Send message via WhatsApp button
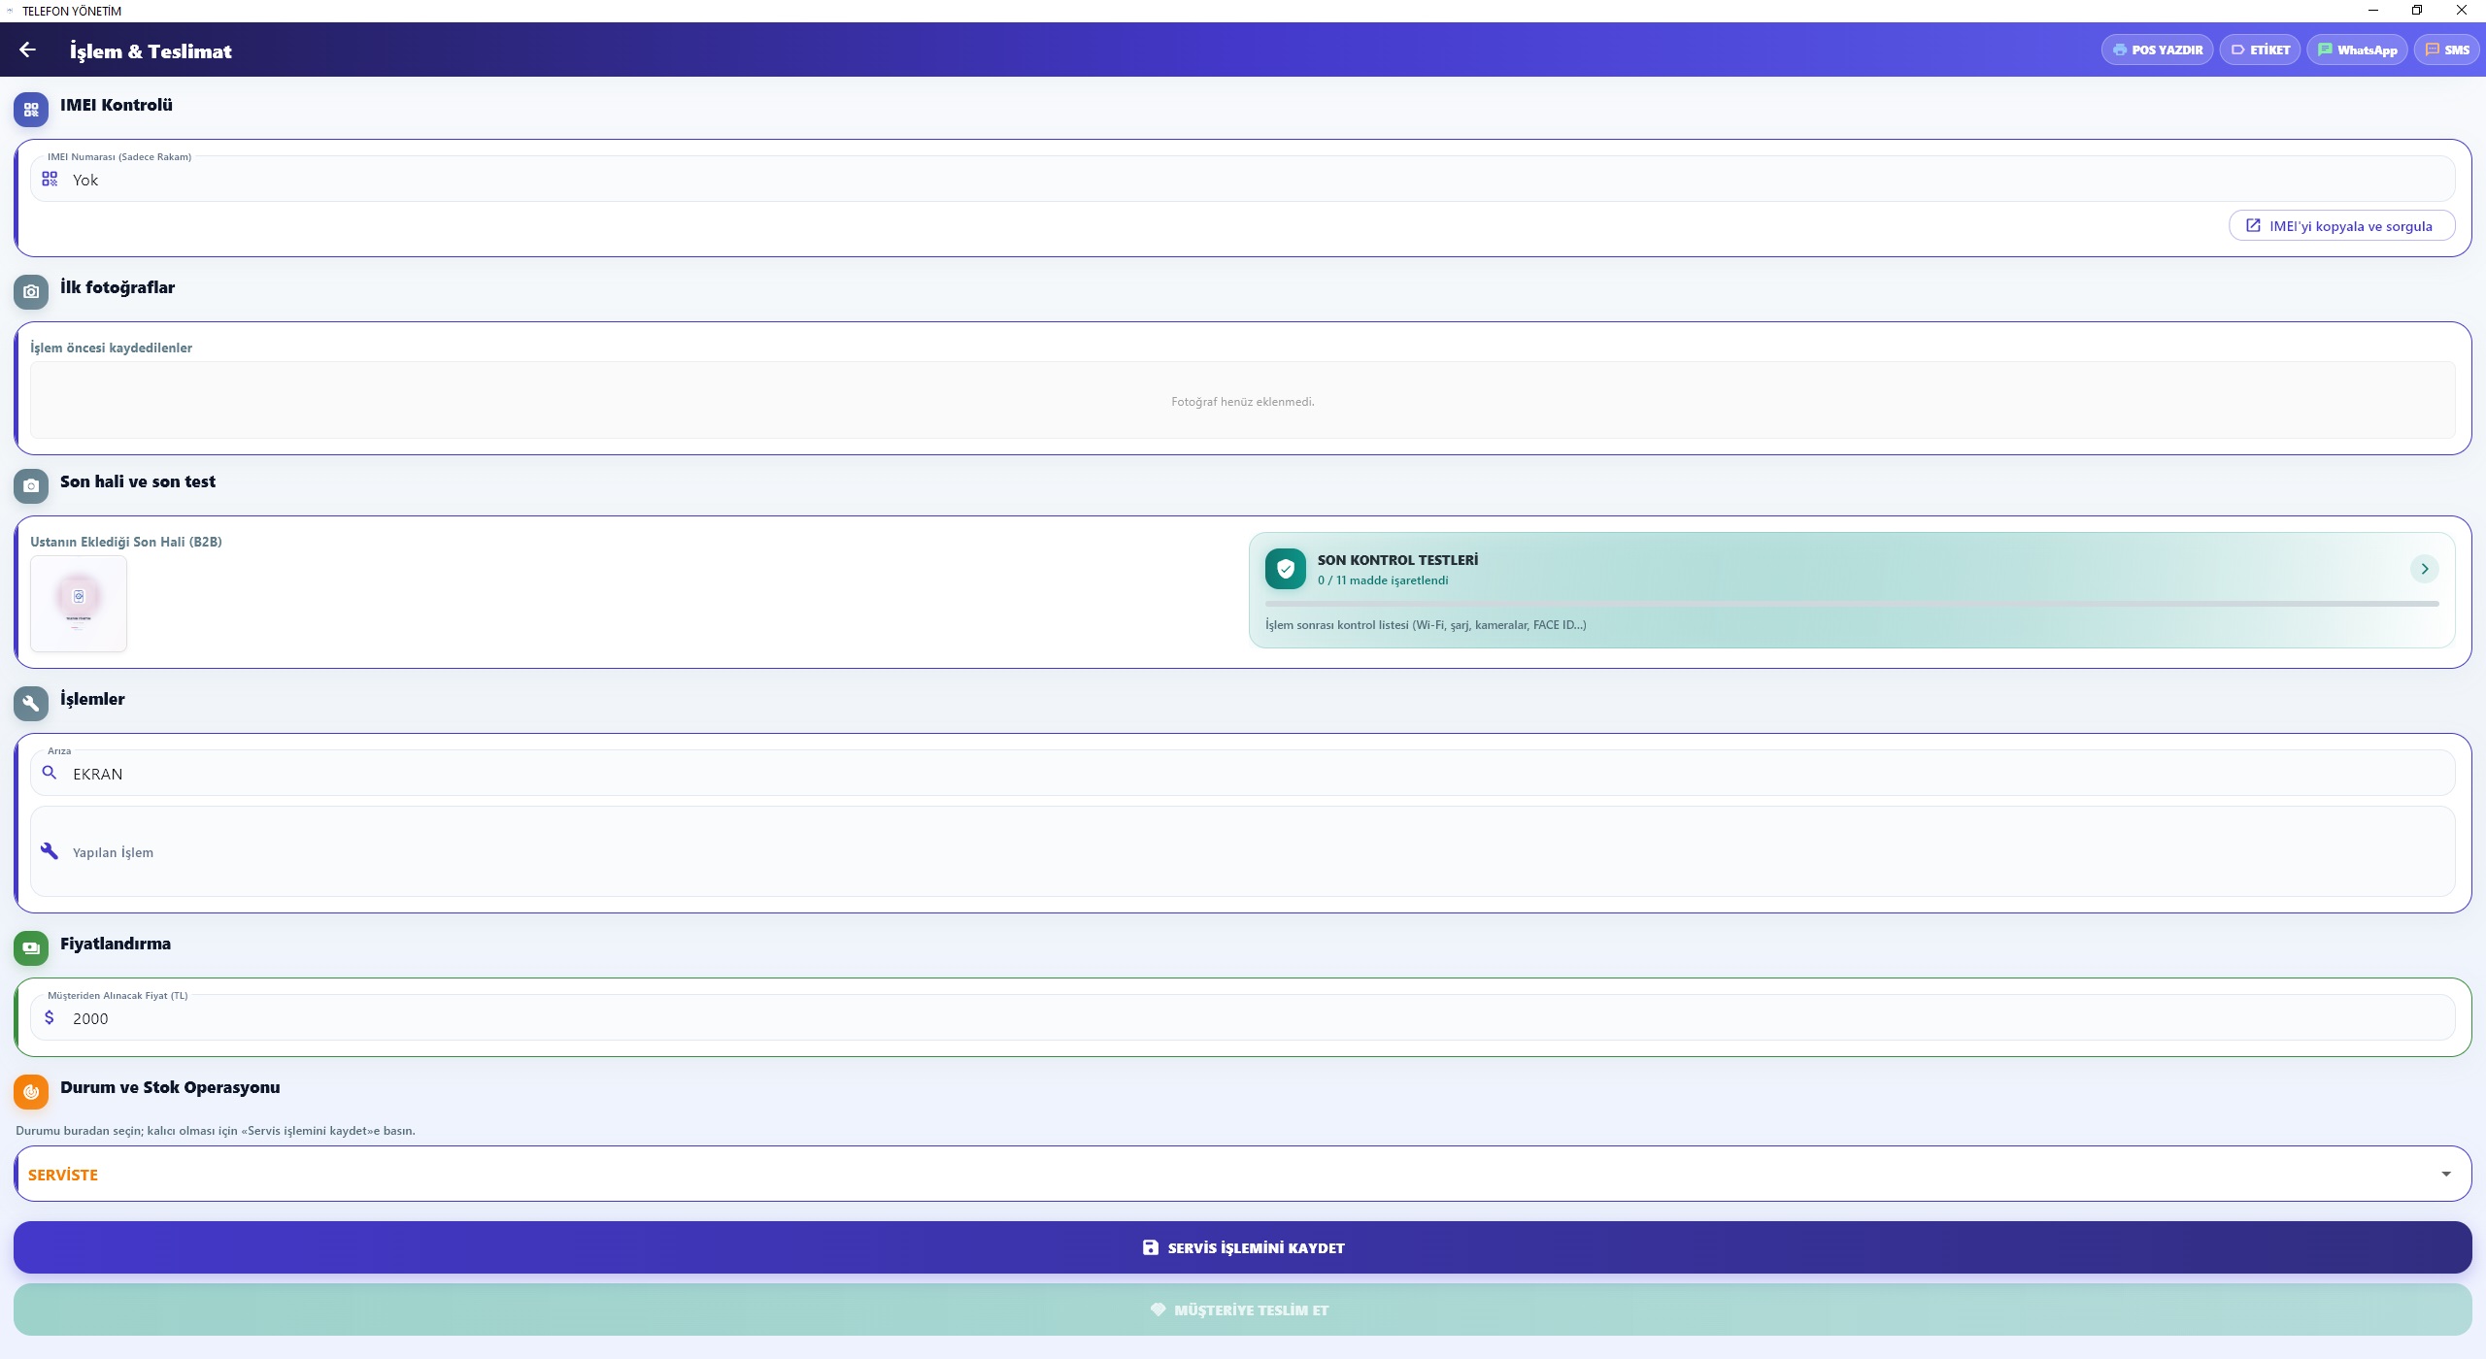Viewport: 2486px width, 1359px height. (x=2357, y=50)
